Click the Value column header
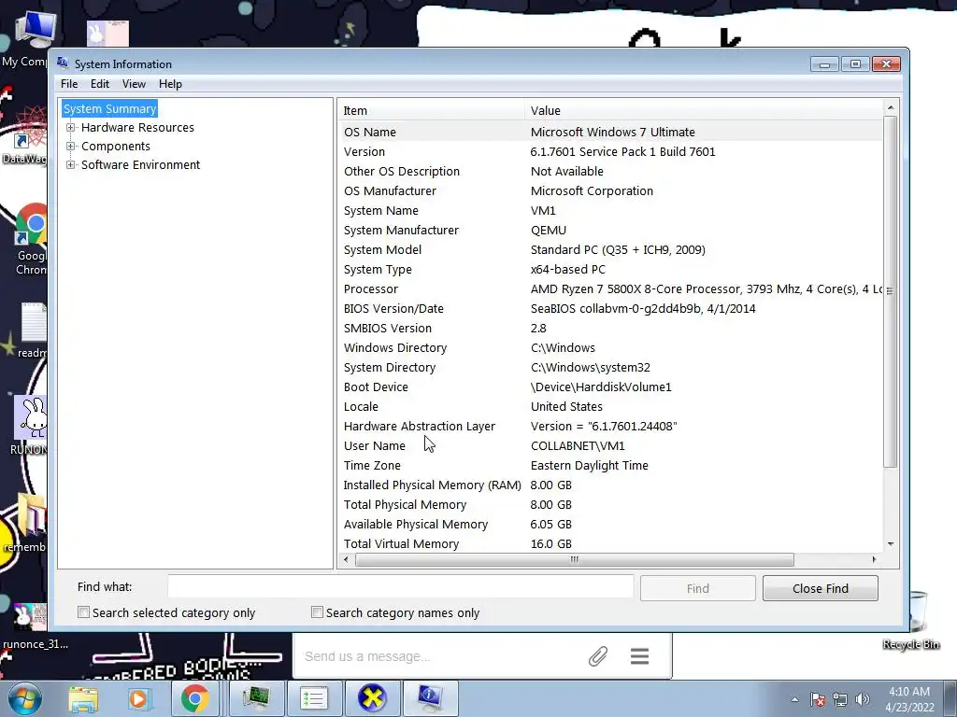This screenshot has height=717, width=957. pyautogui.click(x=703, y=110)
